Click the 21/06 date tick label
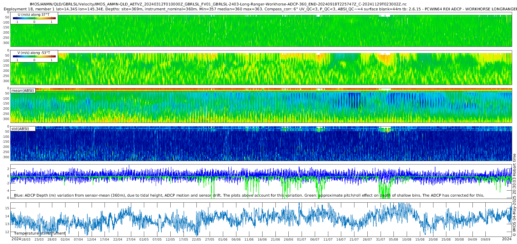The height and width of the screenshot is (244, 517). click(x=275, y=239)
